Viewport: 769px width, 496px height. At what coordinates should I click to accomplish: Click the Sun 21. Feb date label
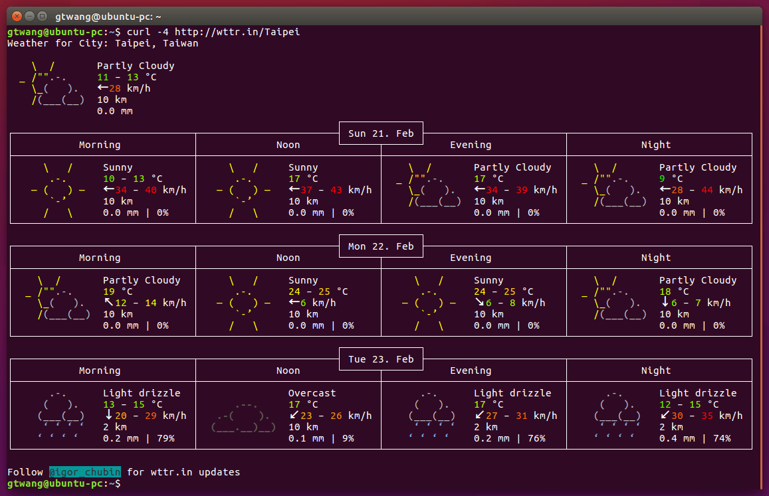[x=381, y=133]
